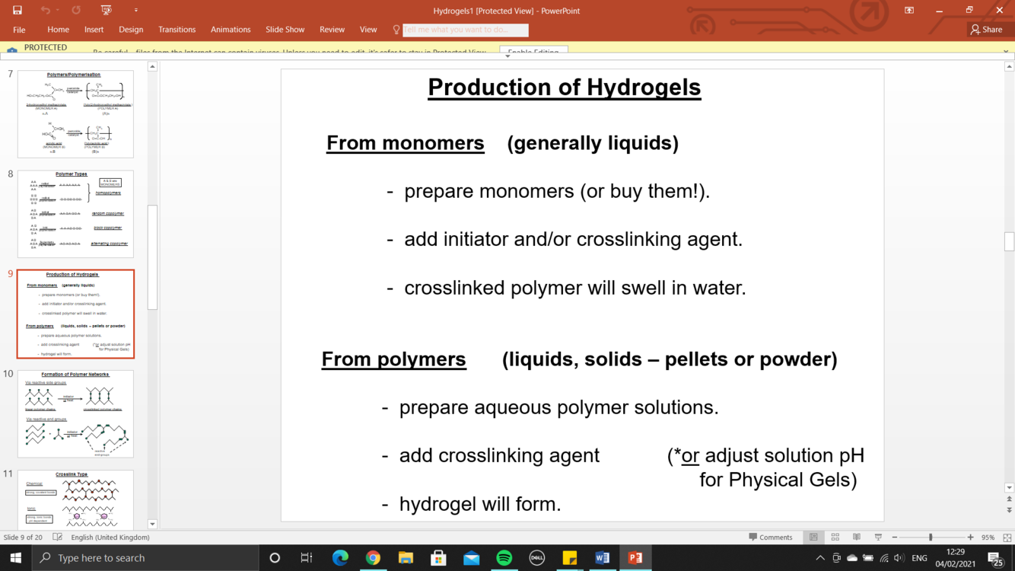Select slide 7 Polymers/Polymerisation thumbnail
The width and height of the screenshot is (1015, 571).
click(x=75, y=114)
